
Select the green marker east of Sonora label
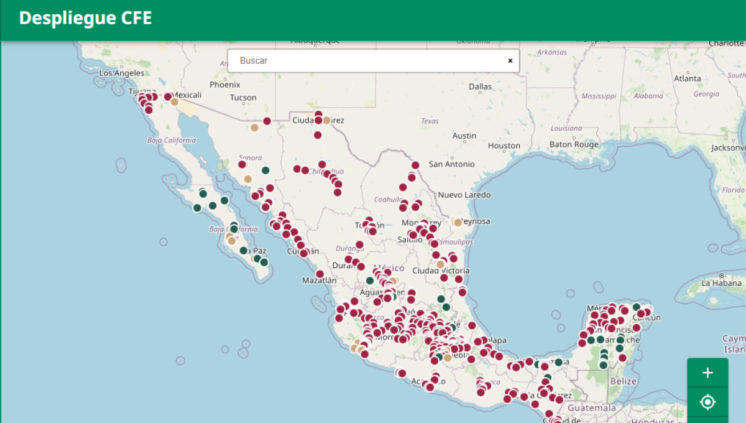point(265,170)
